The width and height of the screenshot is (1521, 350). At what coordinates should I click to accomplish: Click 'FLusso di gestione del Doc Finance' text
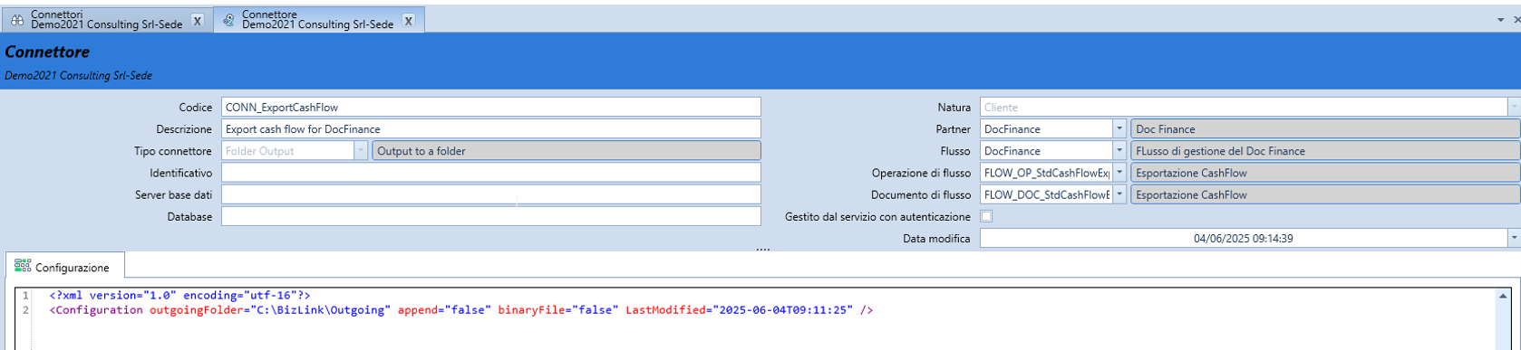tap(1220, 151)
